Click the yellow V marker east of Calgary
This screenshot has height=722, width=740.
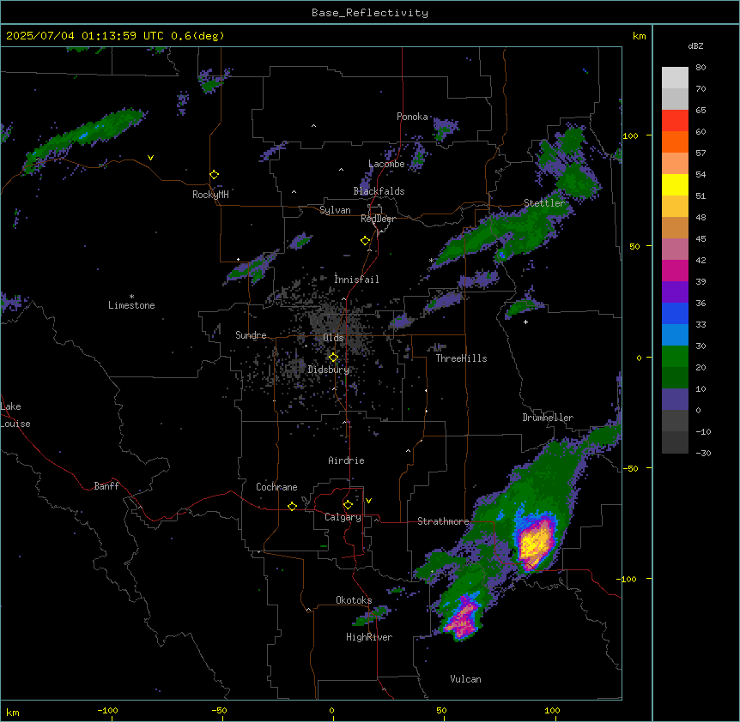click(x=368, y=501)
